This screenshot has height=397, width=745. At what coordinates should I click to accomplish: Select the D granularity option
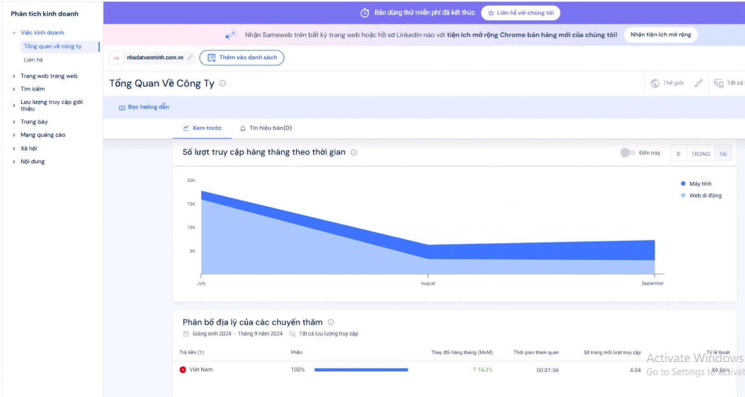pyautogui.click(x=678, y=154)
